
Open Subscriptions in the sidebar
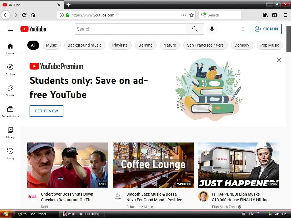[x=10, y=112]
